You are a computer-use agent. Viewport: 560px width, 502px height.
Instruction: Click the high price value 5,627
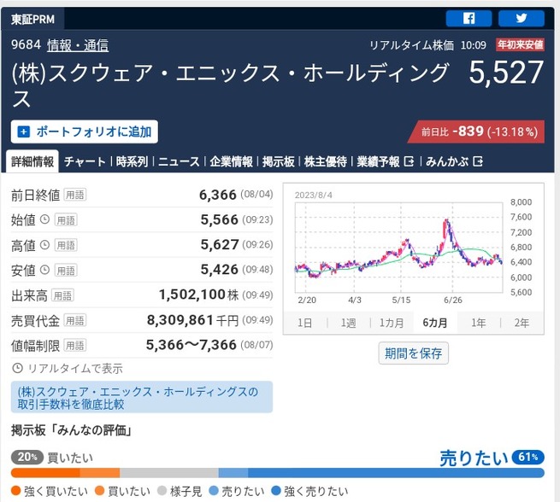219,244
